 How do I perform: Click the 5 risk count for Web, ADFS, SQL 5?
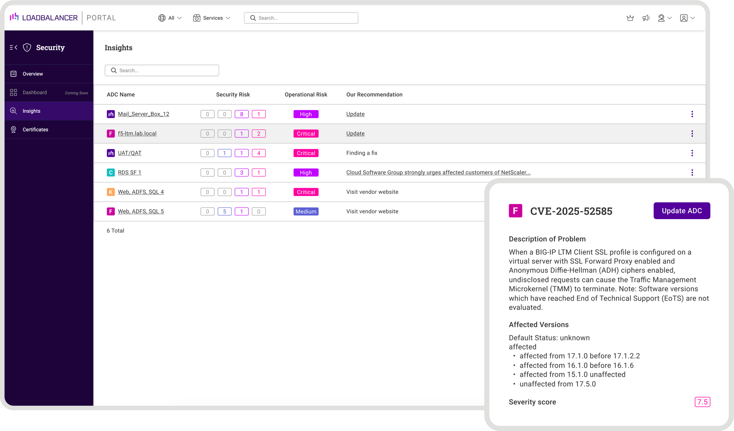point(225,211)
